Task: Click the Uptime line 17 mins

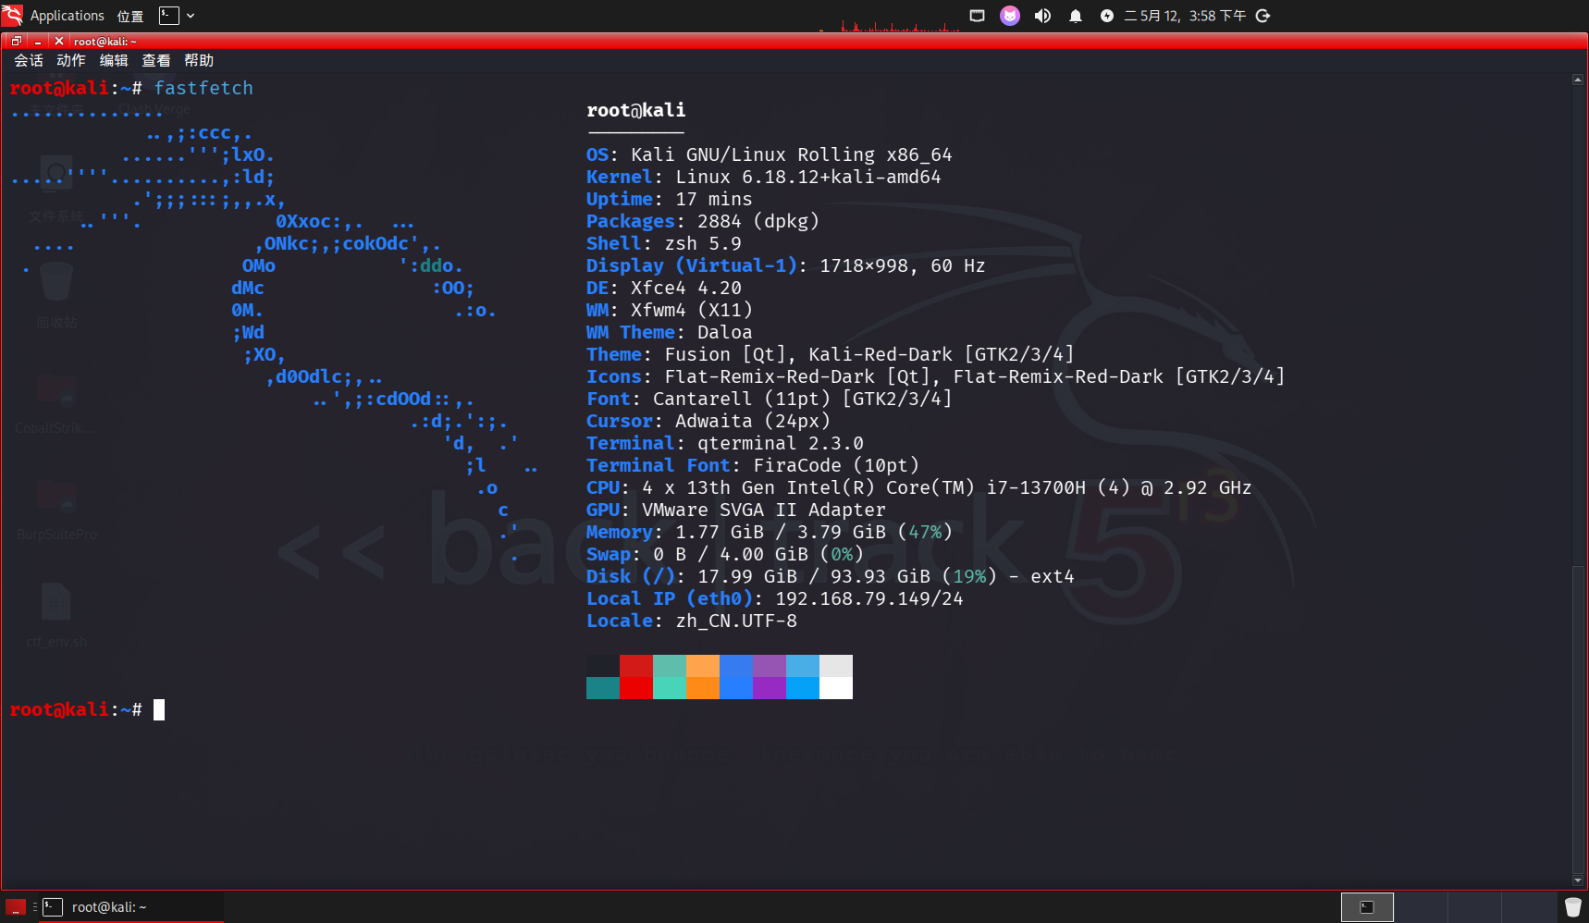Action: click(x=670, y=199)
